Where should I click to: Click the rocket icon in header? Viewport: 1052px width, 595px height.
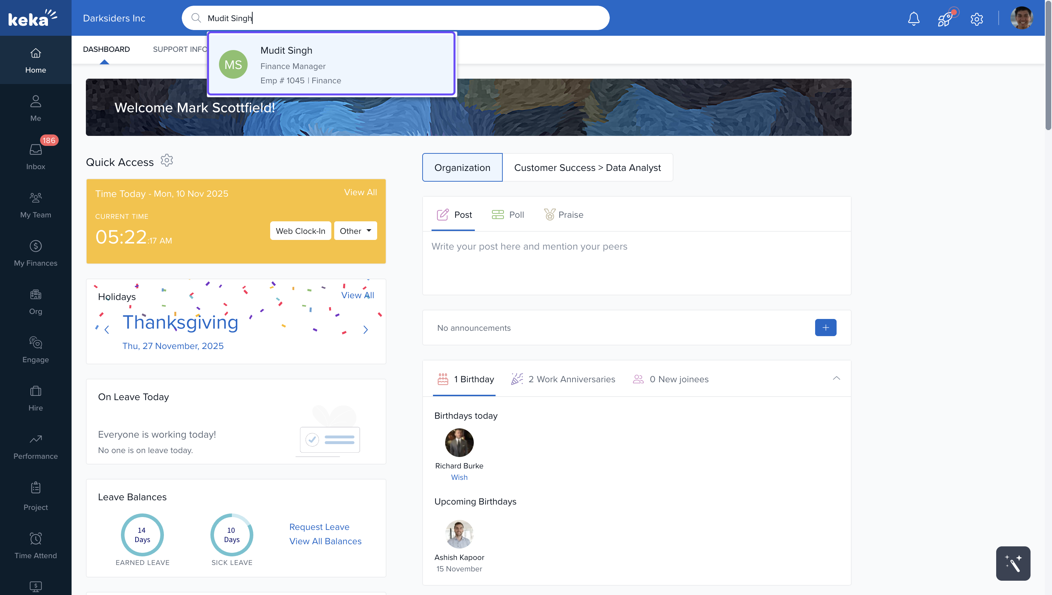945,19
